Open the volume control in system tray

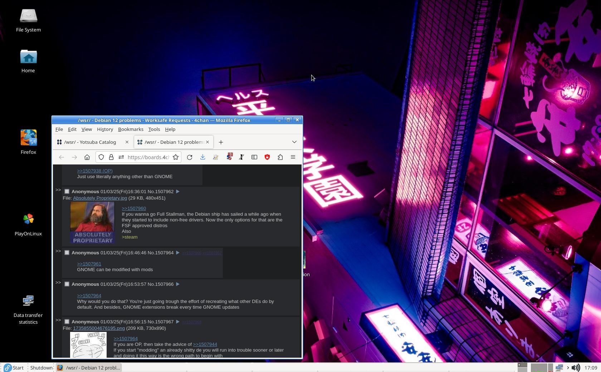point(575,368)
